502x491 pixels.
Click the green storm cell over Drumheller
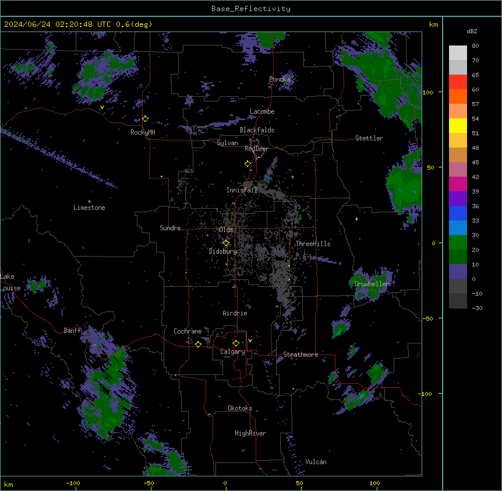click(372, 285)
